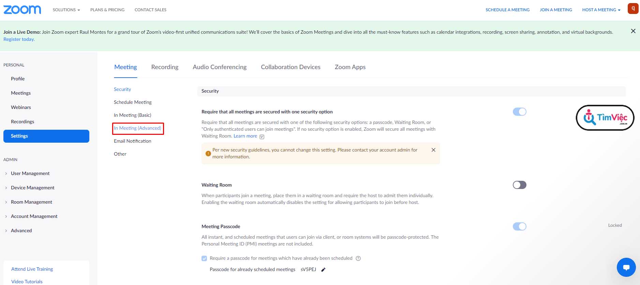Open Meetings in sidebar
Image resolution: width=640 pixels, height=285 pixels.
[21, 93]
